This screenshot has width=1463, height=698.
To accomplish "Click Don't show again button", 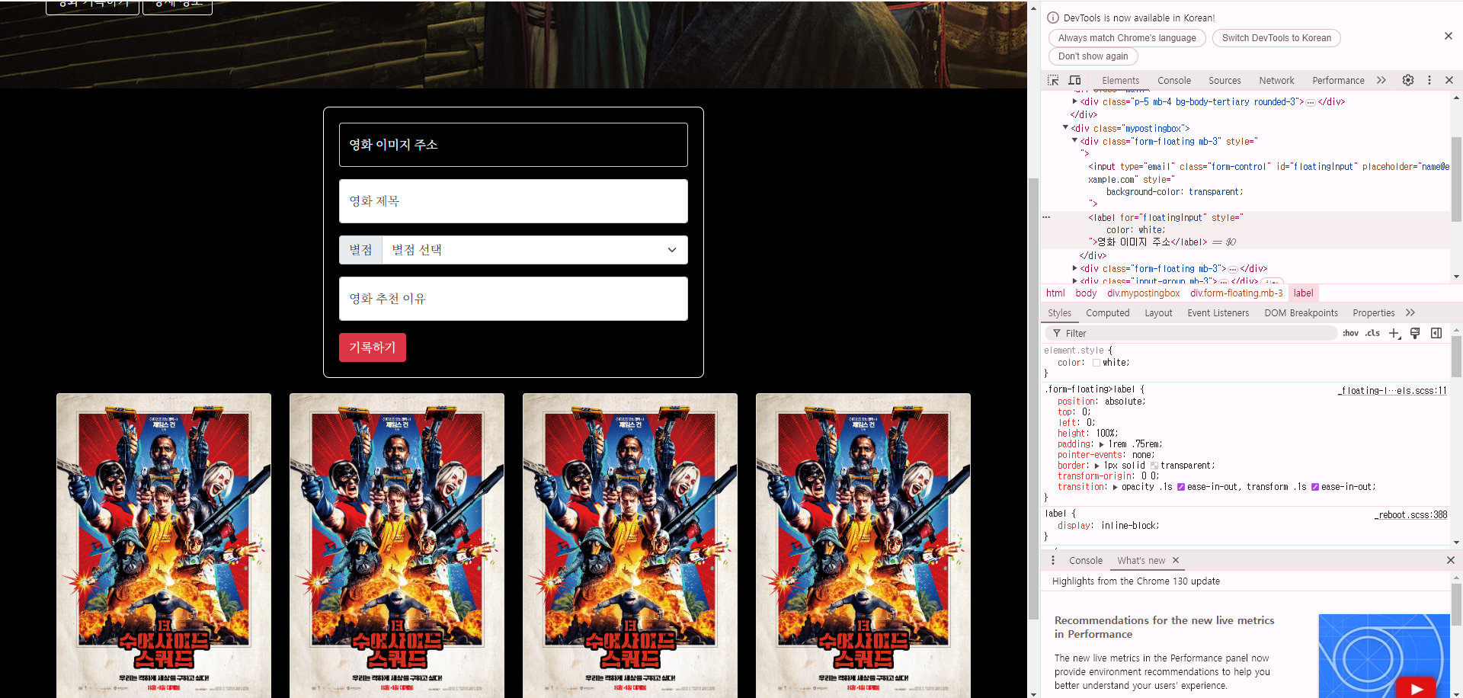I will click(1093, 56).
